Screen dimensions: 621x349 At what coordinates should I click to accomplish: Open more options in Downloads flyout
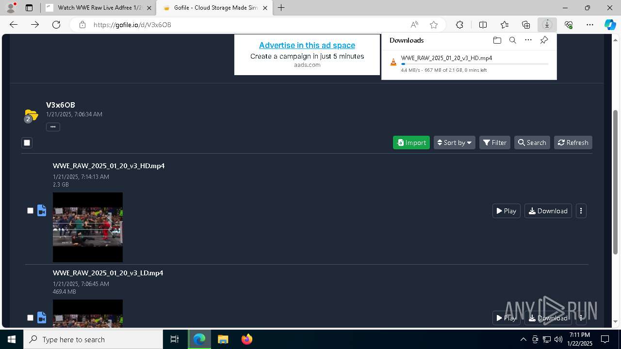coord(528,40)
